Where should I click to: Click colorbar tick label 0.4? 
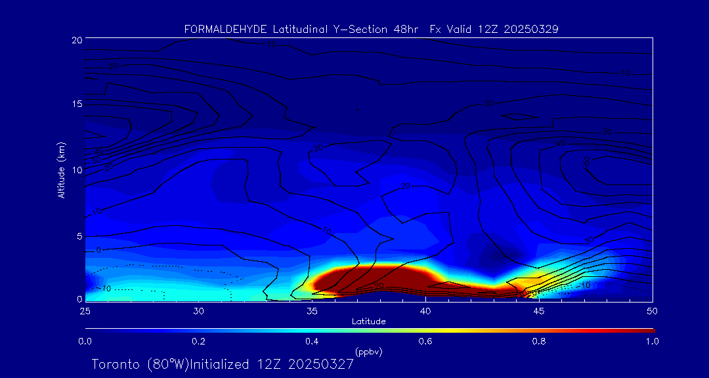[x=312, y=341]
